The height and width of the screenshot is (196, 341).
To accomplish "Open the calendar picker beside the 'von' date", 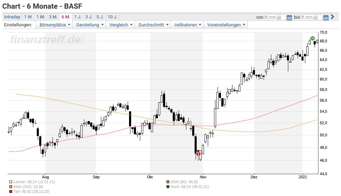I will pos(289,17).
